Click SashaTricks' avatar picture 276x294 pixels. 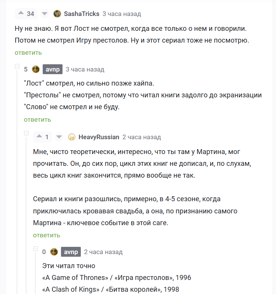[57, 14]
